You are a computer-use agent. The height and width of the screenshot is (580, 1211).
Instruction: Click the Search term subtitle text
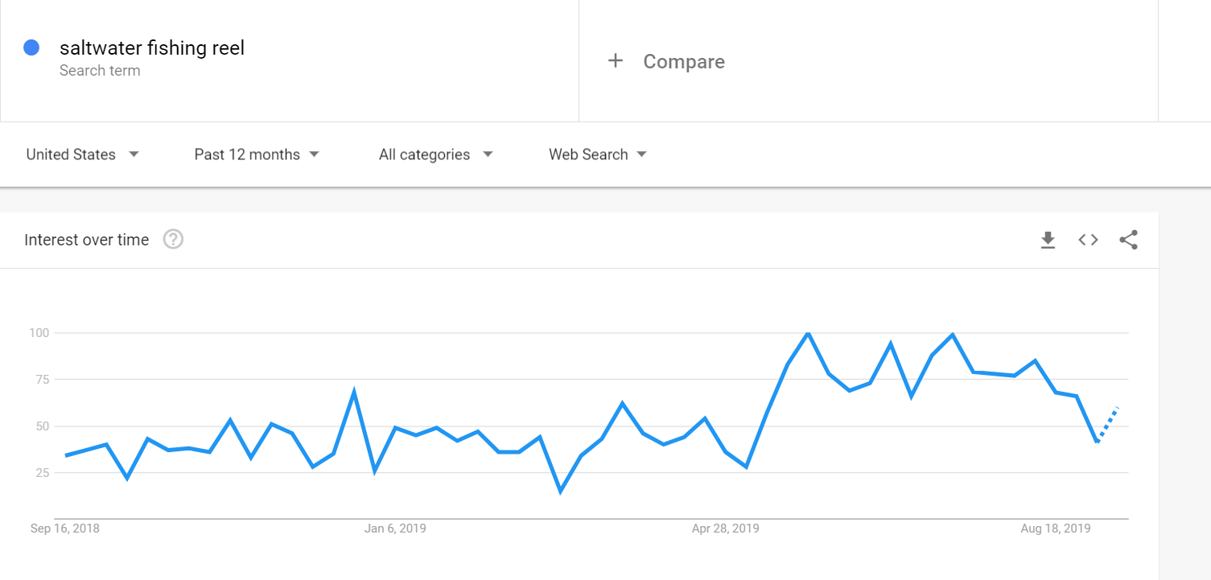[100, 71]
